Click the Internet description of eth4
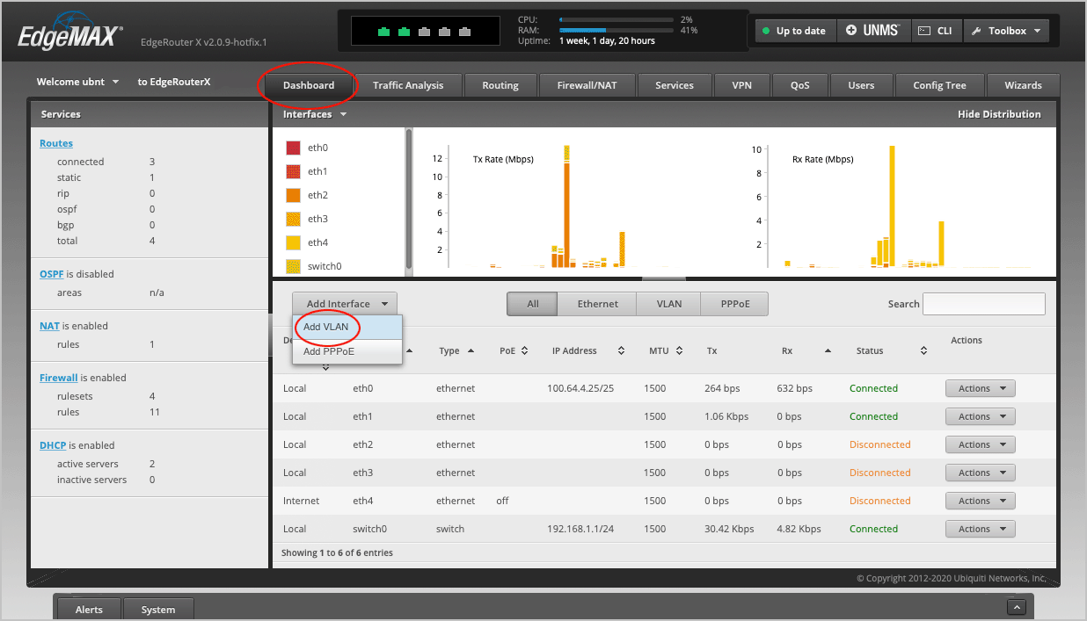Viewport: 1087px width, 621px height. coord(302,501)
